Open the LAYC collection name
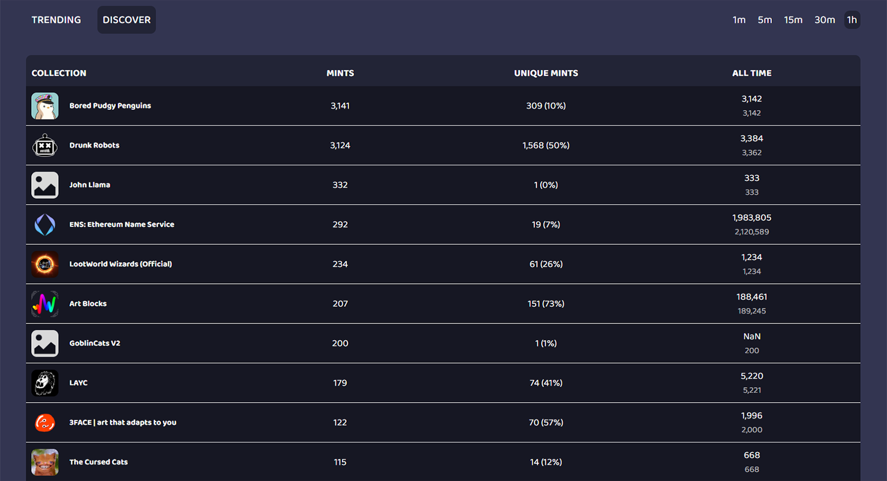 coord(79,383)
